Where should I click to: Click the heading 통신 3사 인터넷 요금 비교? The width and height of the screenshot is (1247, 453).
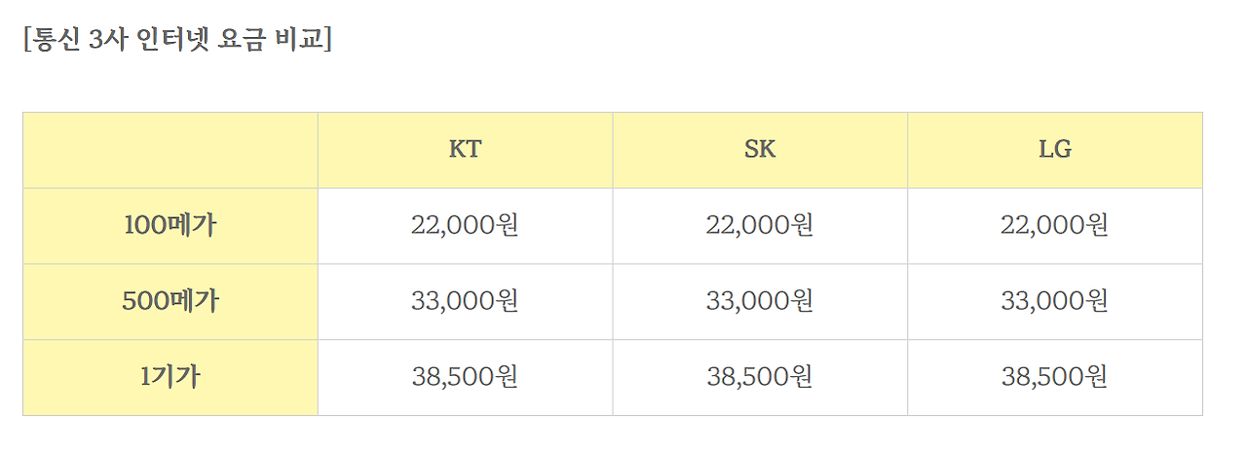[x=177, y=43]
